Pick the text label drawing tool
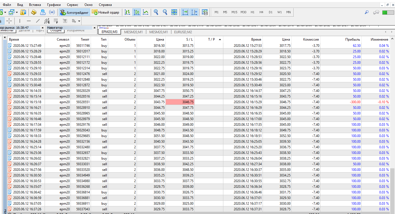The width and height of the screenshot is (395, 214). click(65, 21)
